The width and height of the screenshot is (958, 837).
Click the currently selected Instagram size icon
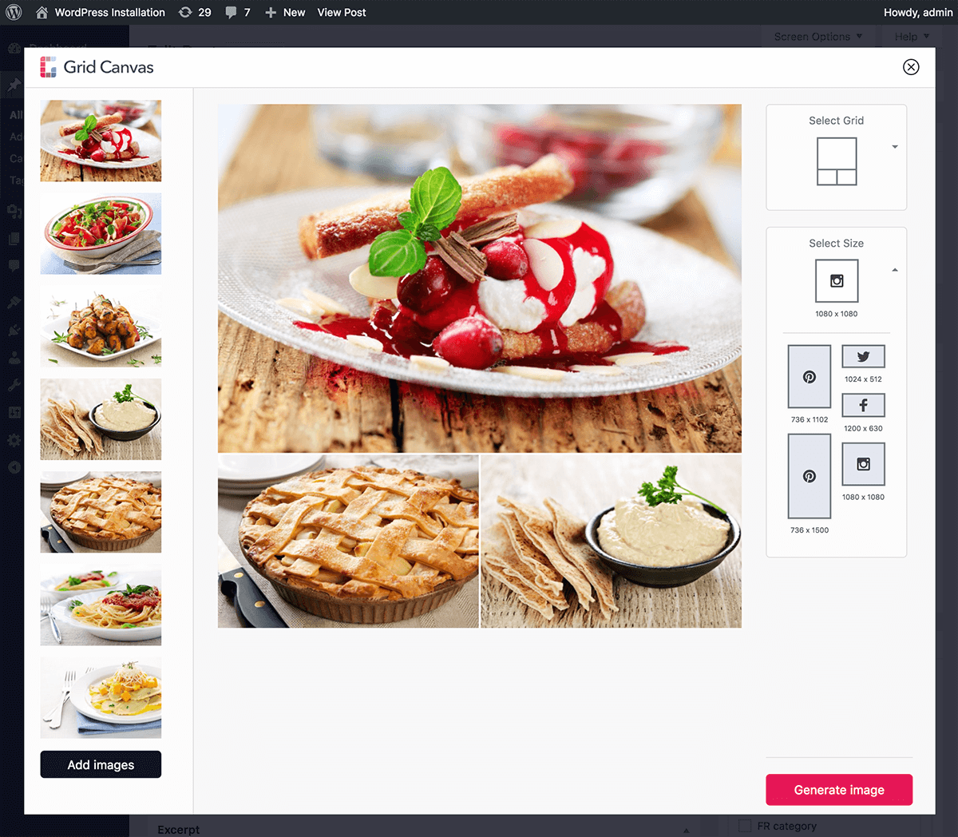pyautogui.click(x=837, y=280)
